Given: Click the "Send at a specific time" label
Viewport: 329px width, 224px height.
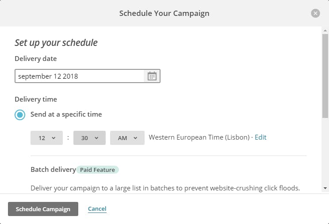Looking at the screenshot, I should (66, 114).
